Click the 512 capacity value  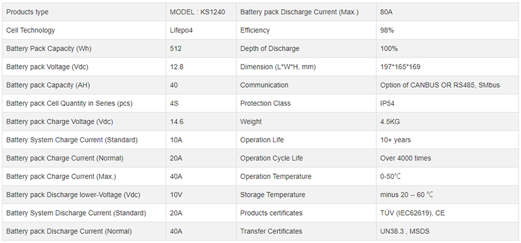[175, 48]
